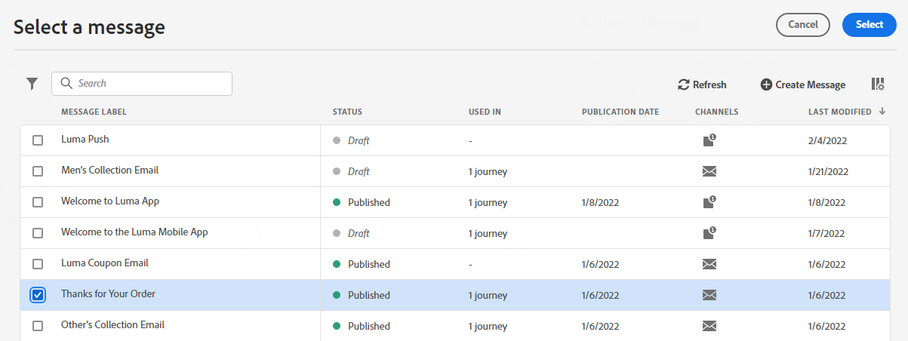Click '1 journey' in Welcome to Luma App row
Image resolution: width=908 pixels, height=341 pixels.
[x=488, y=202]
